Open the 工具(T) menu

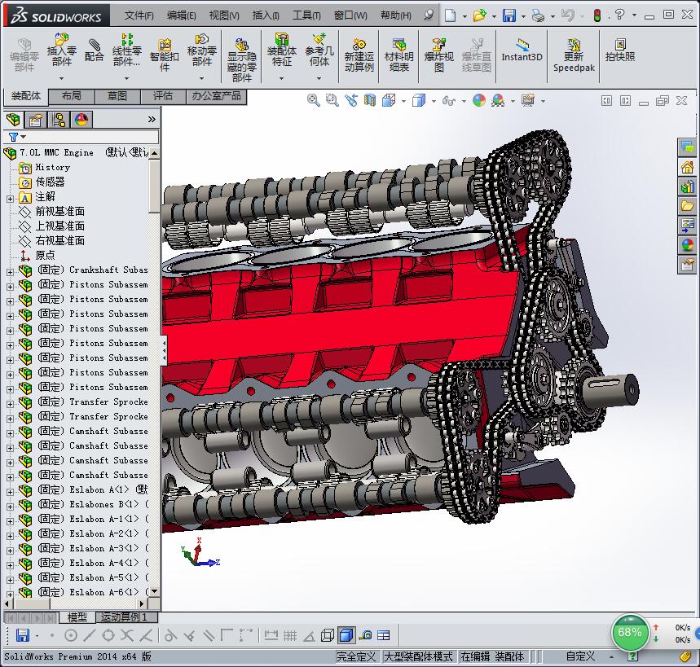coord(306,15)
